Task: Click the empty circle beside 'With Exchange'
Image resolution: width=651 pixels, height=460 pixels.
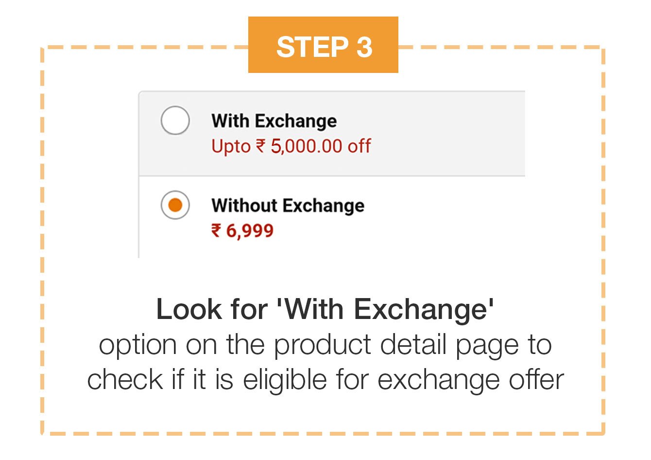Action: 174,120
